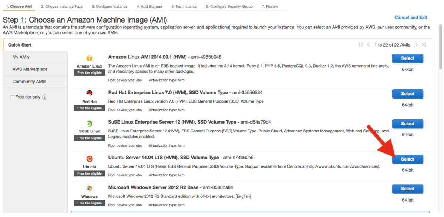This screenshot has width=444, height=217.
Task: Click the Red Hat logo icon
Action: [89, 93]
